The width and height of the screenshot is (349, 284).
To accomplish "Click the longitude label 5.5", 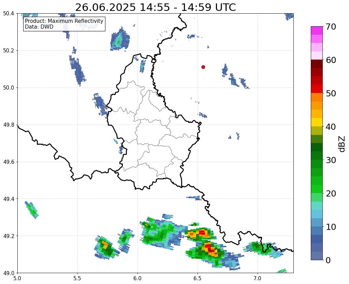I will pos(77,279).
